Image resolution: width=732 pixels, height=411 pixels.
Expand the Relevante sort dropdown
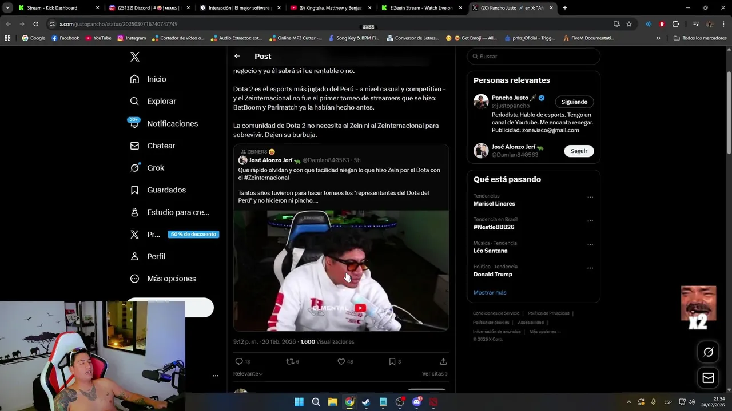(x=248, y=374)
